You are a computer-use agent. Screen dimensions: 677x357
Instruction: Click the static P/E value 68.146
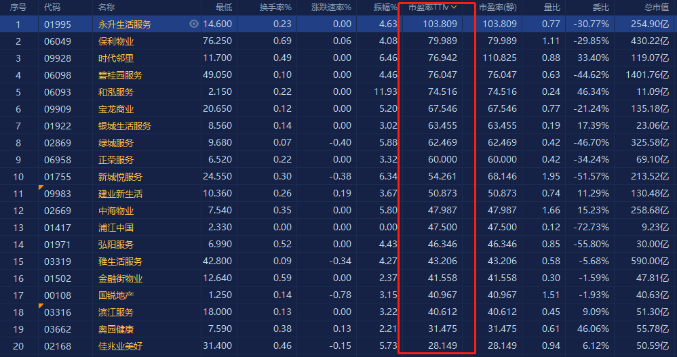point(502,176)
